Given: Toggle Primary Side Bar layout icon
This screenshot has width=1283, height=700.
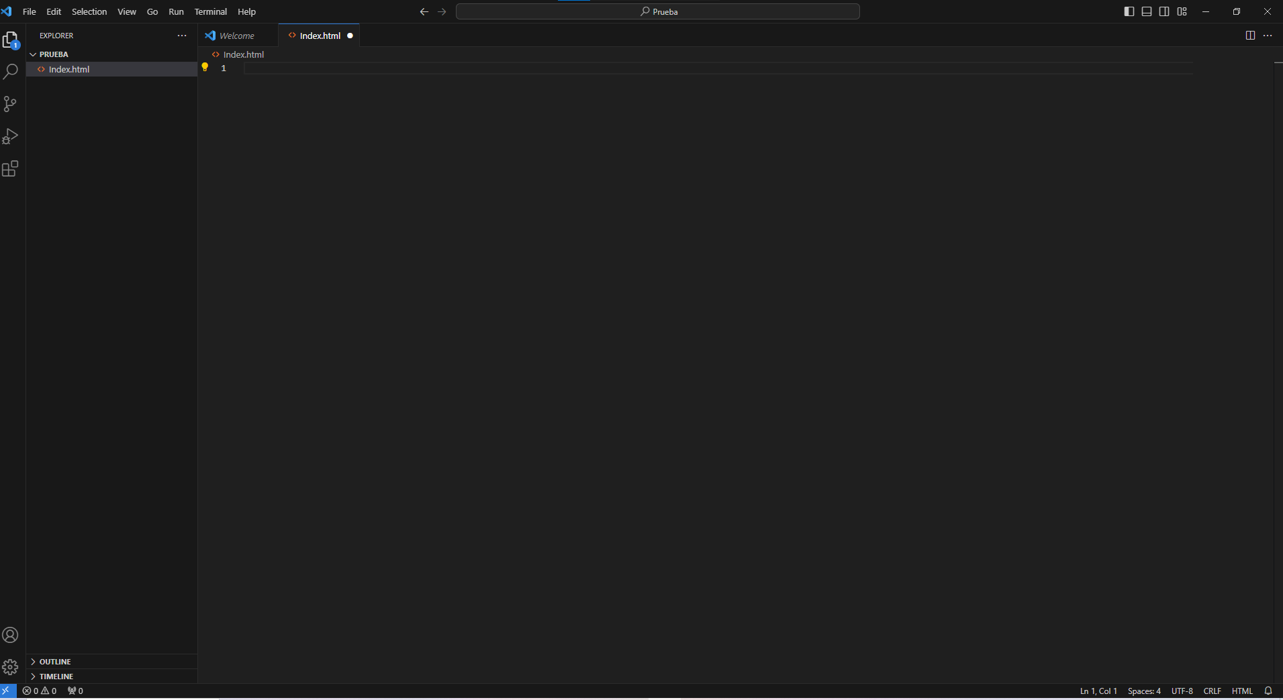Looking at the screenshot, I should tap(1129, 11).
